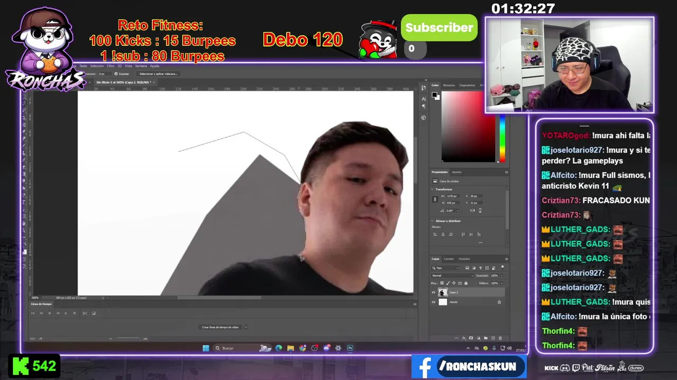The image size is (677, 380).
Task: Toggle width-height link constraint
Action: pyautogui.click(x=435, y=199)
